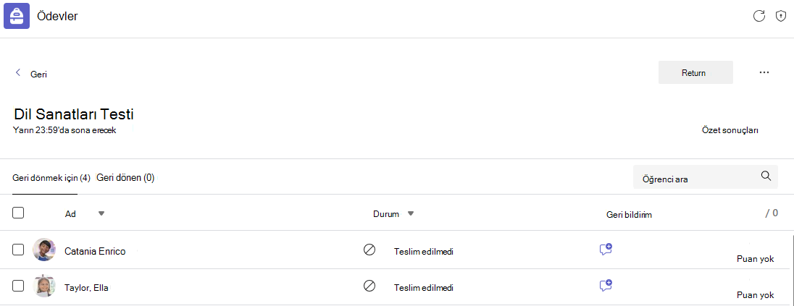This screenshot has height=306, width=794.
Task: Check the box for Taylor, Ella
Action: pos(18,286)
